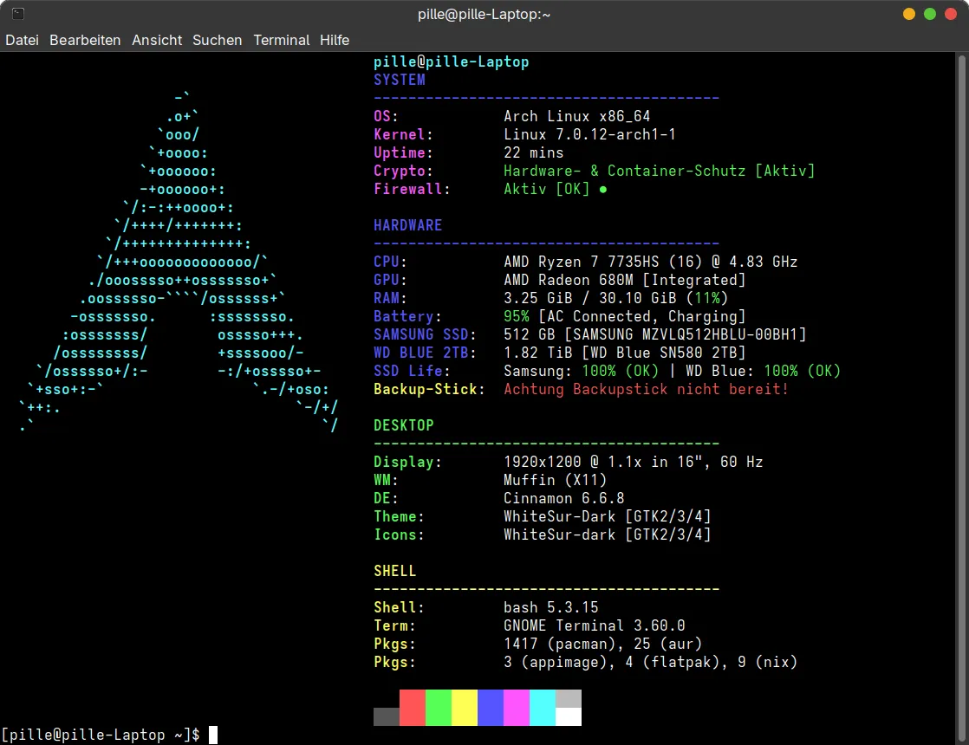This screenshot has height=745, width=969.
Task: Click the 'Backup-Stick:' label
Action: click(430, 389)
